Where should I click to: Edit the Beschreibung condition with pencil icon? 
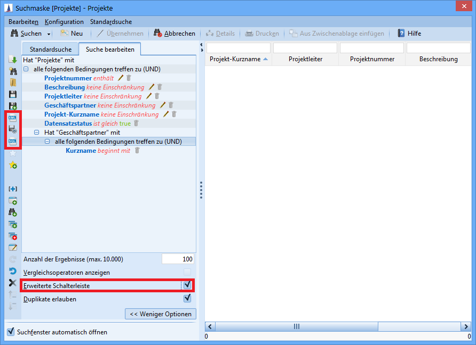151,87
